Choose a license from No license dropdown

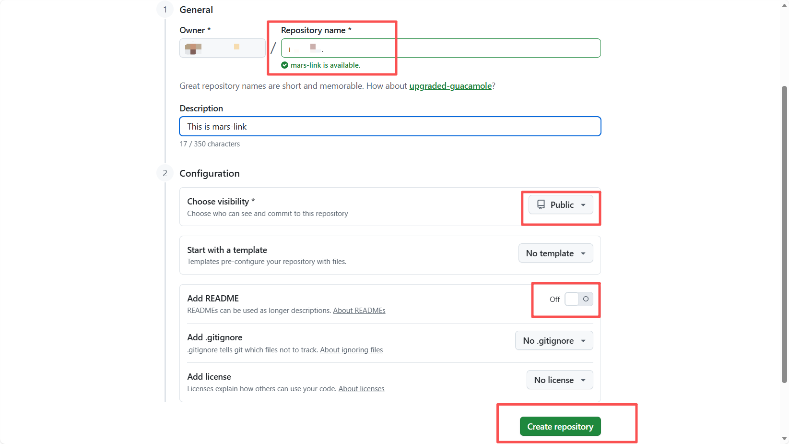(560, 380)
